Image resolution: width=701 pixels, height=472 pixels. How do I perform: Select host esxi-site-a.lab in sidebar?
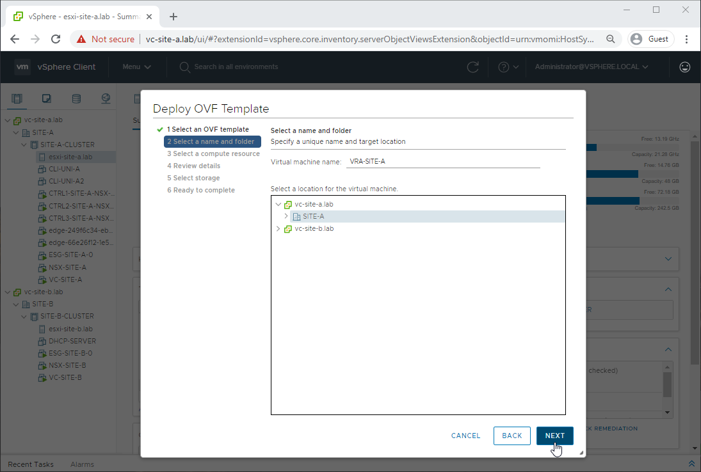pos(70,157)
